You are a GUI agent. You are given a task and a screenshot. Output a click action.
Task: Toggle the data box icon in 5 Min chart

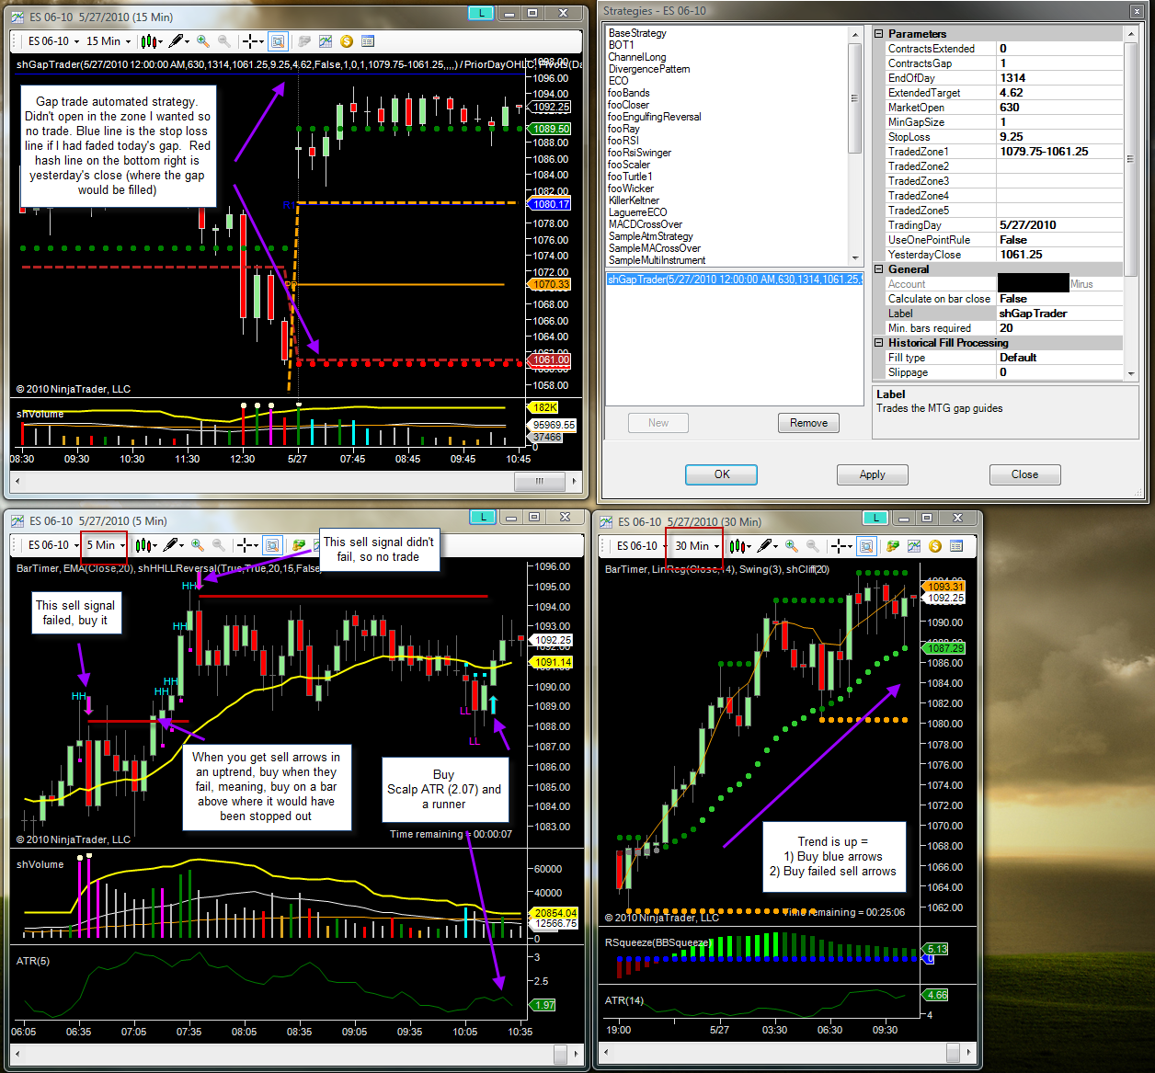click(272, 545)
